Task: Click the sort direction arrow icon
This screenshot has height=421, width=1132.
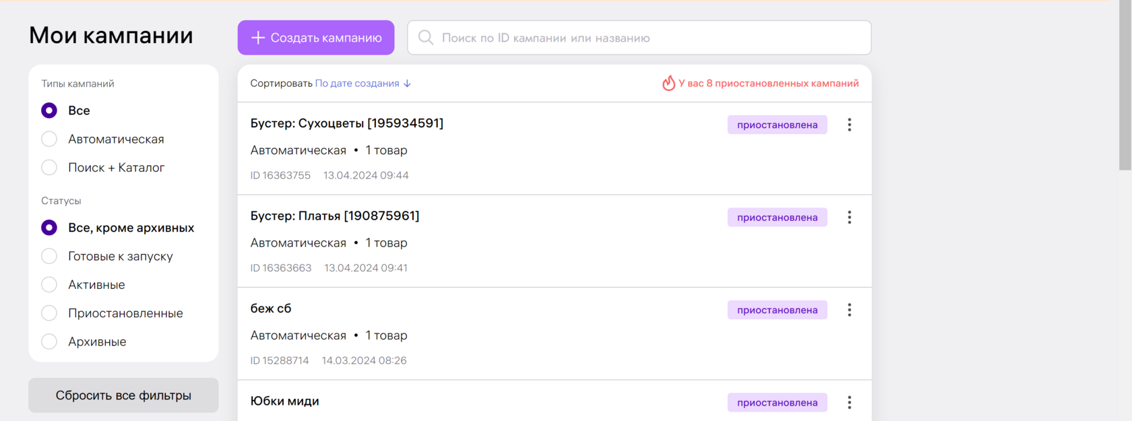Action: point(407,84)
